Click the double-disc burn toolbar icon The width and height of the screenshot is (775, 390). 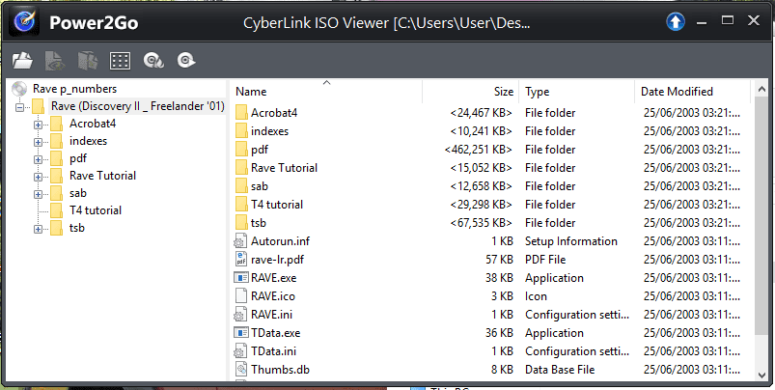pyautogui.click(x=153, y=61)
